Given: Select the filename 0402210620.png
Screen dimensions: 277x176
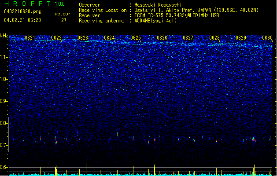Looking at the screenshot, I should 22,11.
